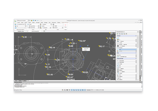Click the help question mark icon in Properties palette

coord(126,34)
